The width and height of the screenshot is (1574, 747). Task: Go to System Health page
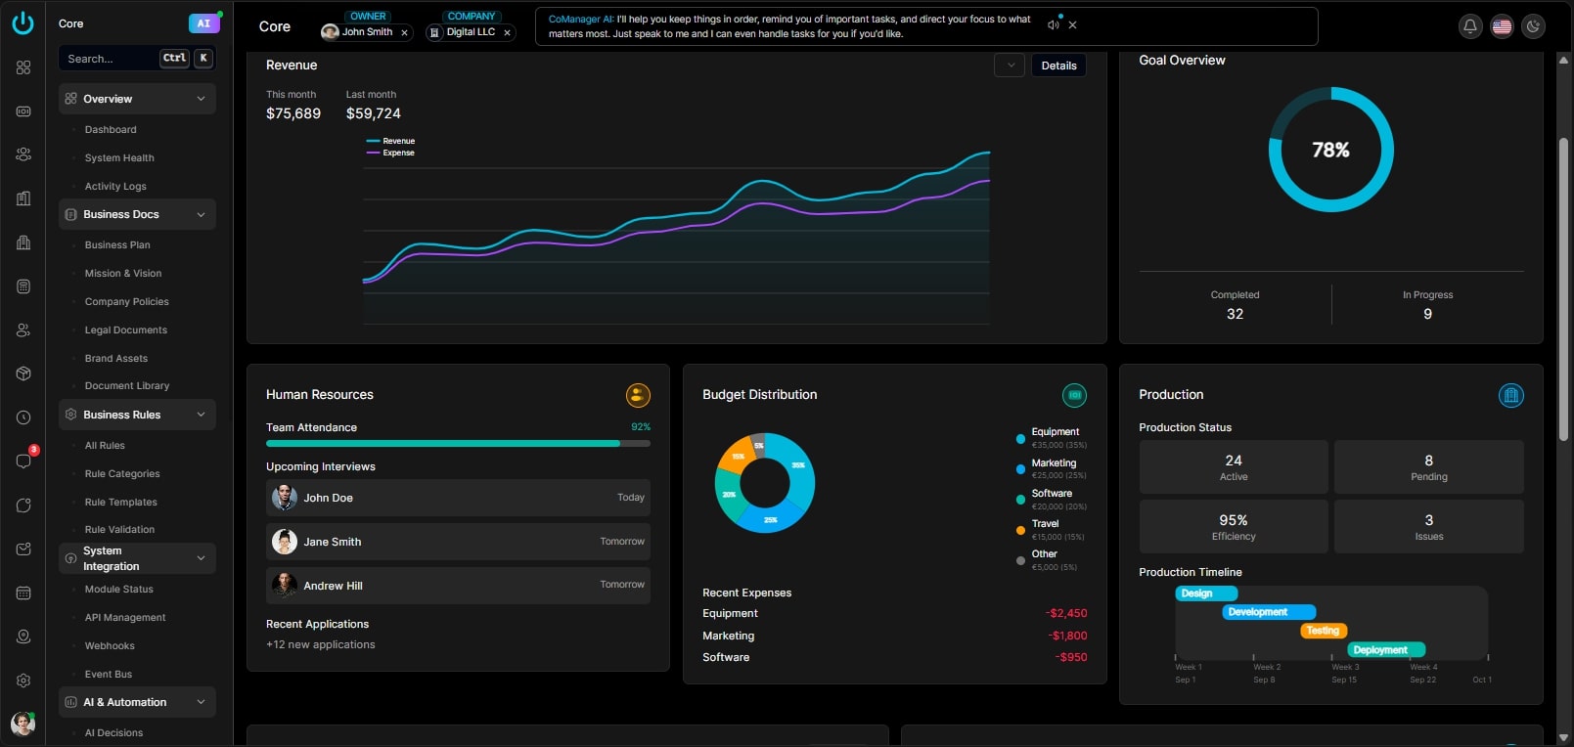pyautogui.click(x=119, y=158)
